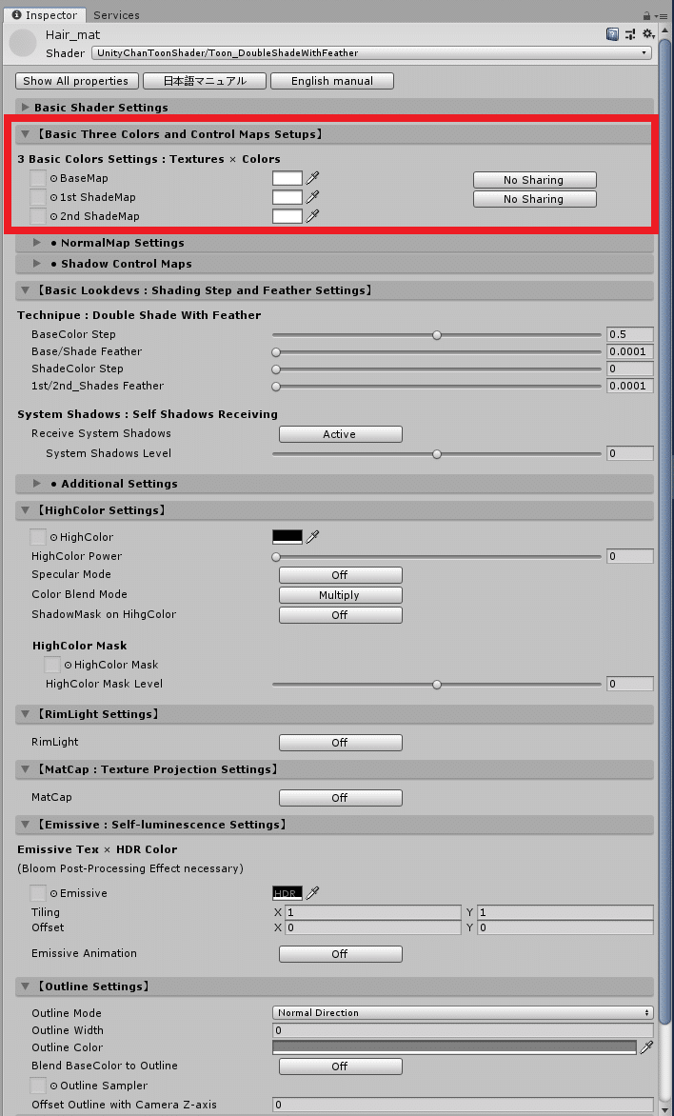Open the Inspector panel options menu
The height and width of the screenshot is (1116, 674).
(662, 15)
